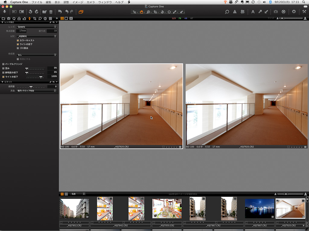
Task: Select the orange hand pan tool
Action: (x=141, y=12)
